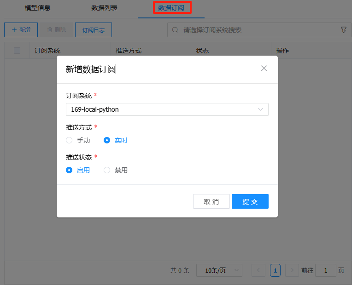352x285 pixels.
Task: Open the 订阅系统 dropdown arrow
Action: click(261, 109)
